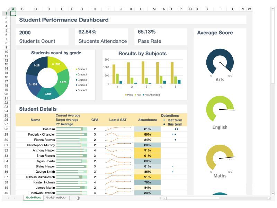
Task: Click the donut slice labeled 0.184
Action: click(48, 94)
